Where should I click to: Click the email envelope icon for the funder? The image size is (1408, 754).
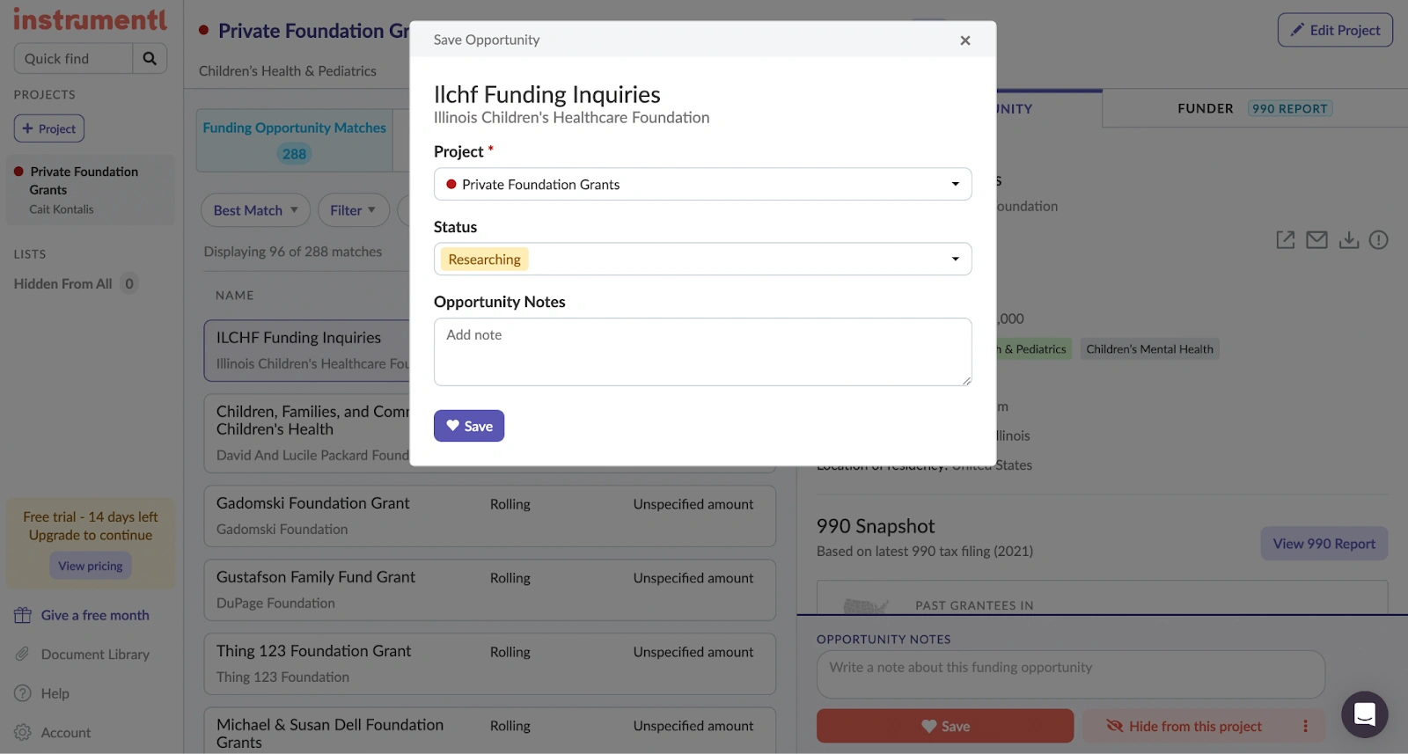[1316, 239]
